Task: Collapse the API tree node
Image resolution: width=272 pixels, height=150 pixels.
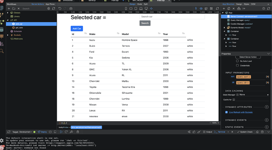Action: 7,20
